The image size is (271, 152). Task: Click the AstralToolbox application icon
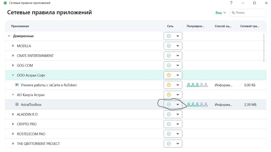point(17,104)
